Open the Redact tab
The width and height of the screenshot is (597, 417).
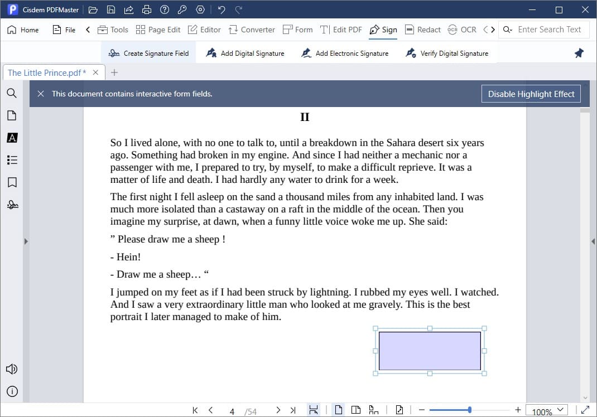point(422,30)
